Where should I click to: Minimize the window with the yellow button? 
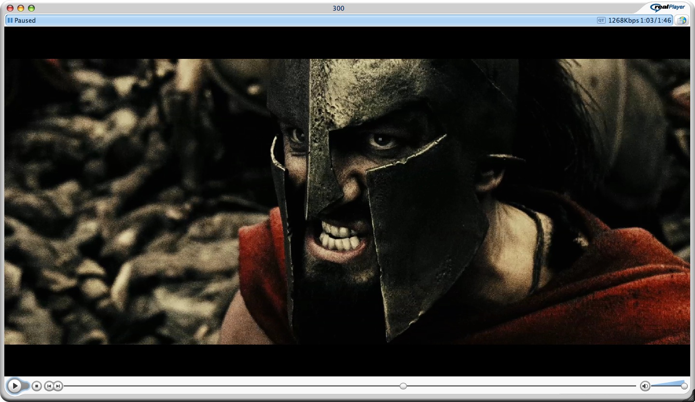(21, 8)
